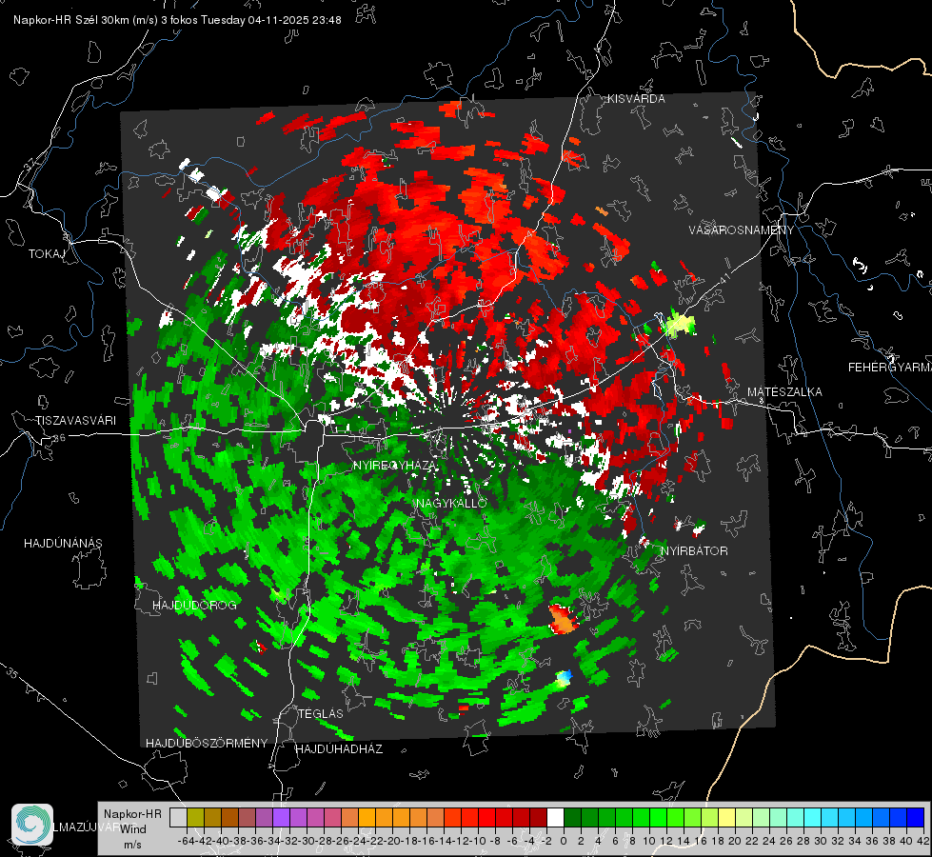The height and width of the screenshot is (857, 932).
Task: Click the FEHÉRGYARMAT label at the right edge
Action: [889, 368]
